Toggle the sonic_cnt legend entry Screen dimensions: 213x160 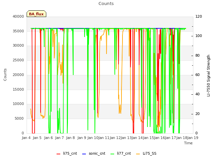tap(94, 153)
